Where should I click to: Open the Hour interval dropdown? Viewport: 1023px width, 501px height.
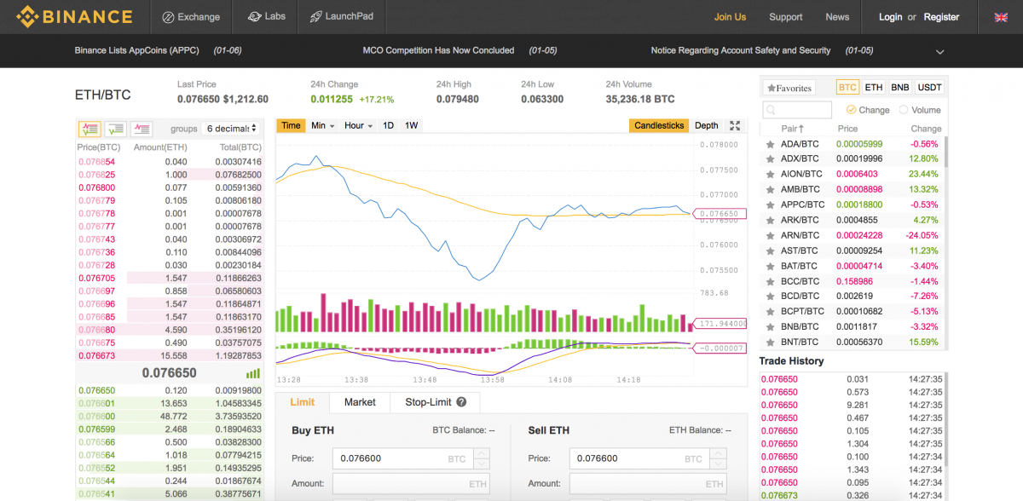359,125
